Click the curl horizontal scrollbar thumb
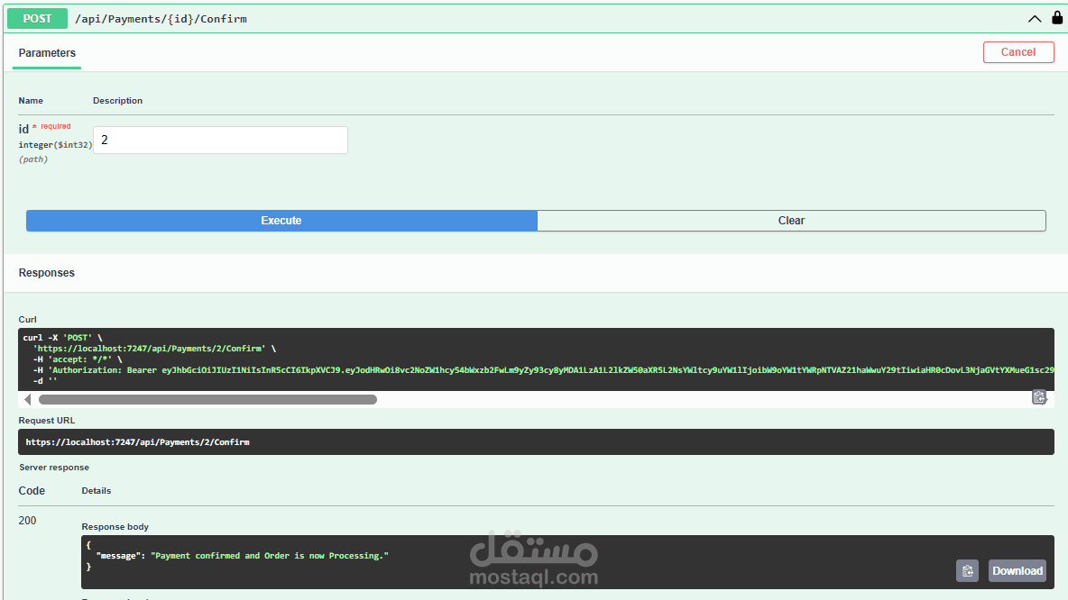 [x=207, y=399]
